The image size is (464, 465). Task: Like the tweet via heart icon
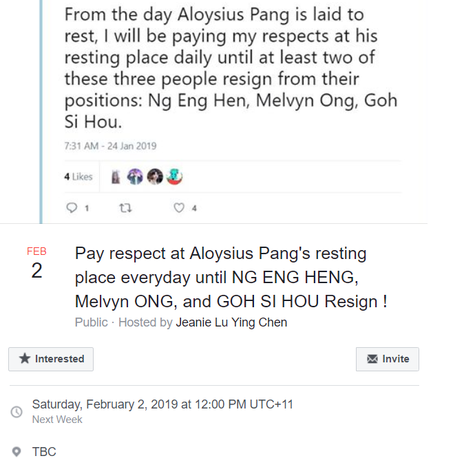click(179, 207)
